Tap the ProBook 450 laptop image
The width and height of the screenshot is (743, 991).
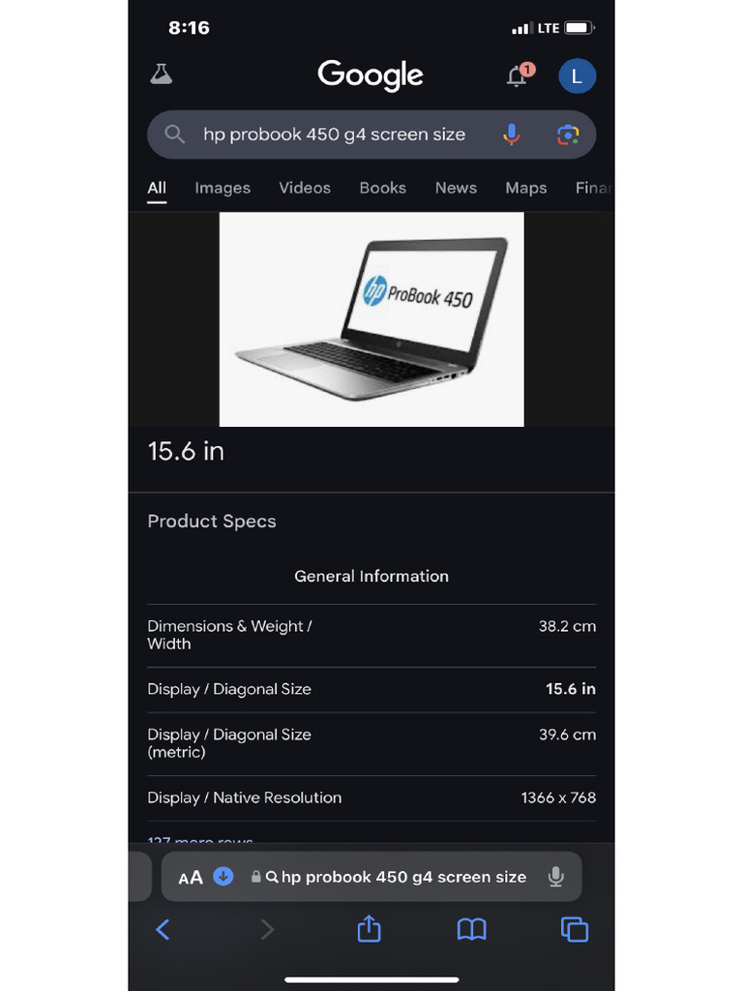pos(371,319)
